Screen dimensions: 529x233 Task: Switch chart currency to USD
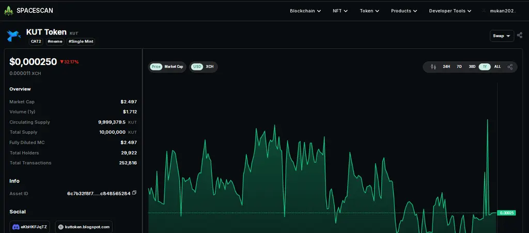197,67
